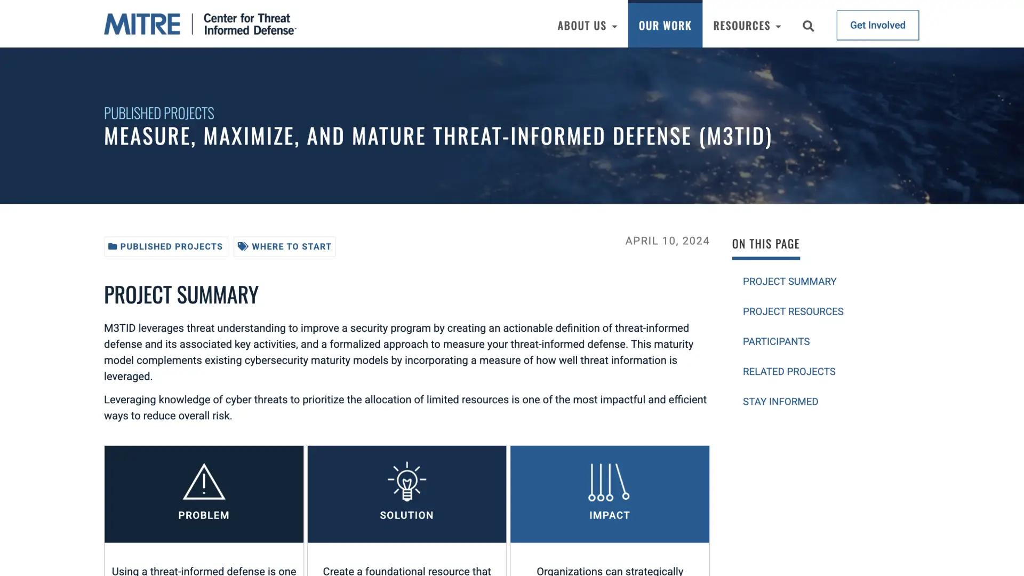Click the MITRE logo

[x=142, y=25]
